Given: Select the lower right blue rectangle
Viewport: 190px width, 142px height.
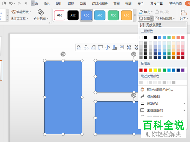Looking at the screenshot, I should [x=117, y=118].
